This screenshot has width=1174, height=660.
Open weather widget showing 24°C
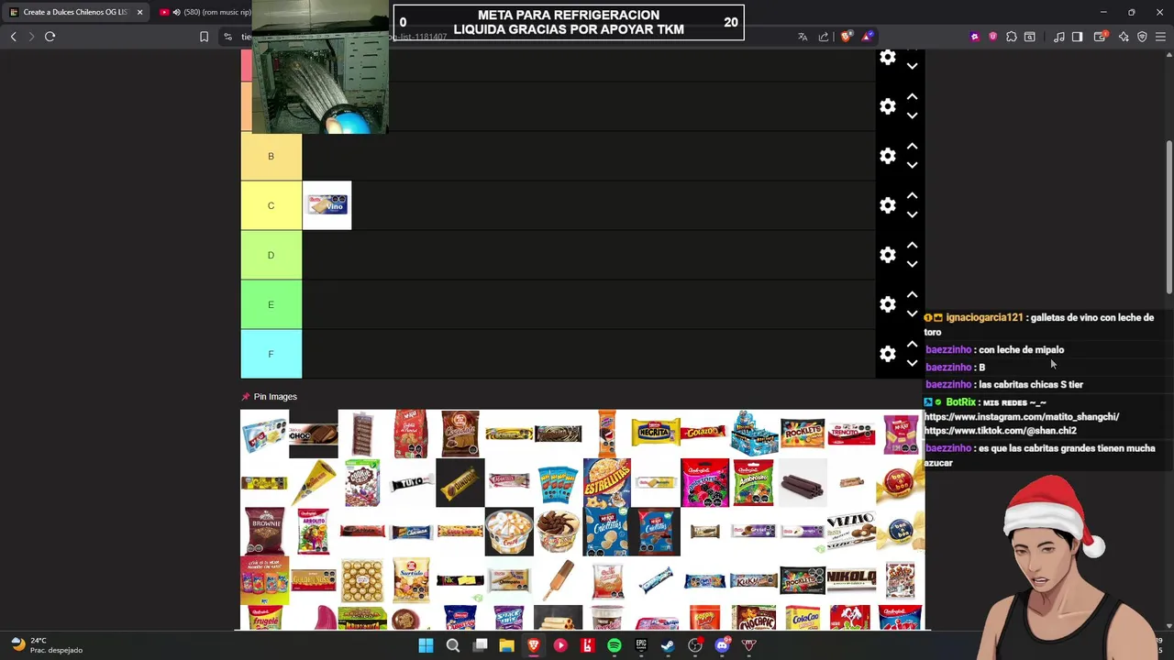coord(46,645)
